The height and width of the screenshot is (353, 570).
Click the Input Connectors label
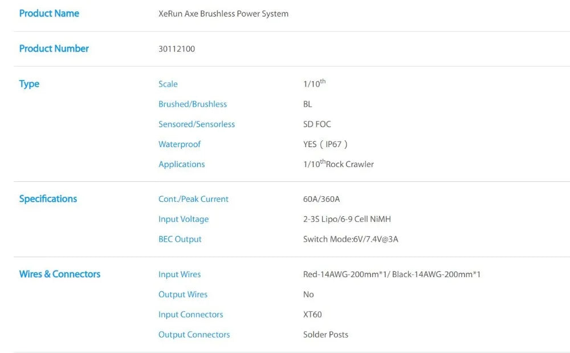click(191, 315)
